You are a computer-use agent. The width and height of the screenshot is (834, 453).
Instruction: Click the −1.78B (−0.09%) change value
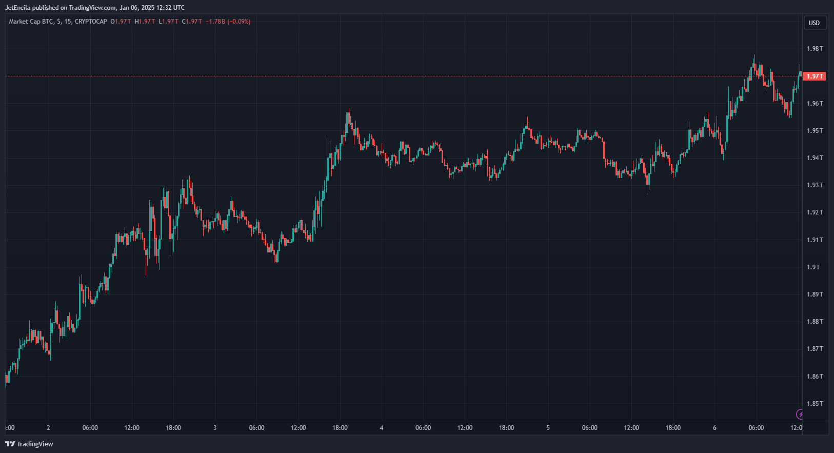[x=228, y=22]
